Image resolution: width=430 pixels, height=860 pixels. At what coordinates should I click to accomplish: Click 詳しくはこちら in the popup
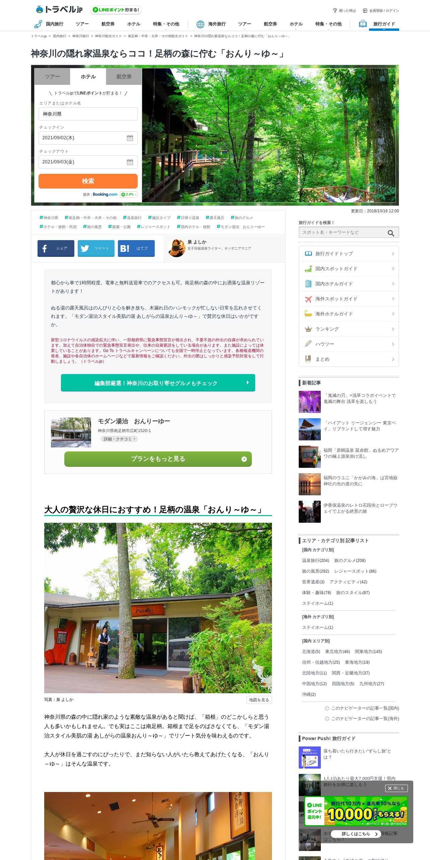(356, 834)
